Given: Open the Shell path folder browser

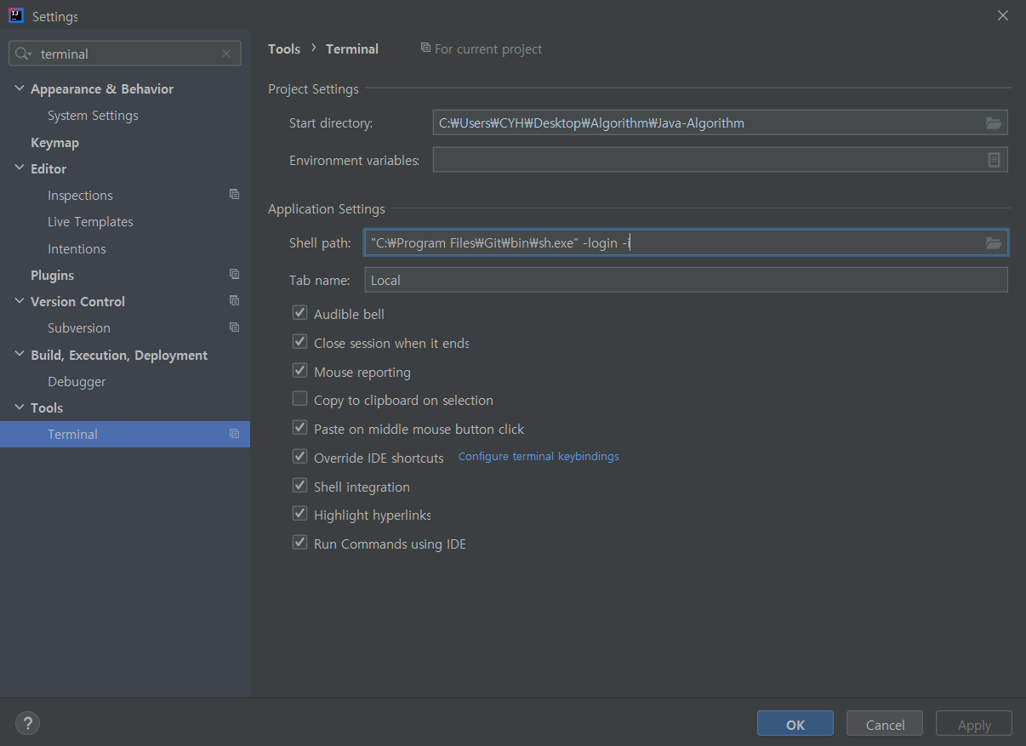Looking at the screenshot, I should pos(994,242).
